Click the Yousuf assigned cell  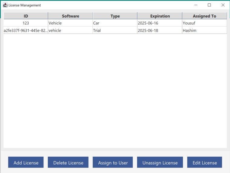pyautogui.click(x=204, y=23)
